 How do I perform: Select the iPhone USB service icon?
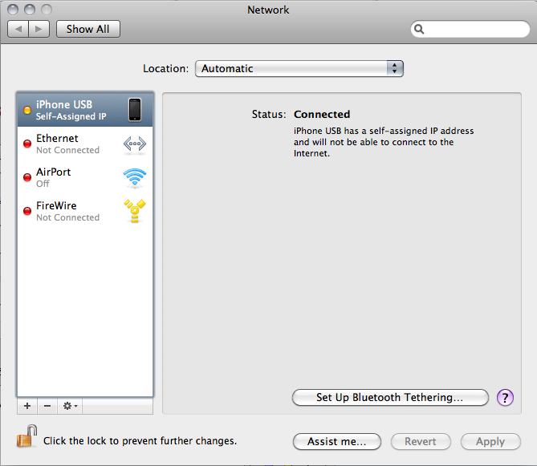coord(135,110)
